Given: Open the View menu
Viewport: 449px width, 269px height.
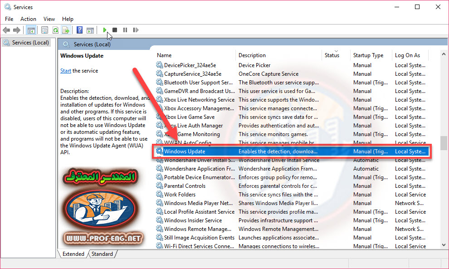Looking at the screenshot, I should [x=49, y=19].
